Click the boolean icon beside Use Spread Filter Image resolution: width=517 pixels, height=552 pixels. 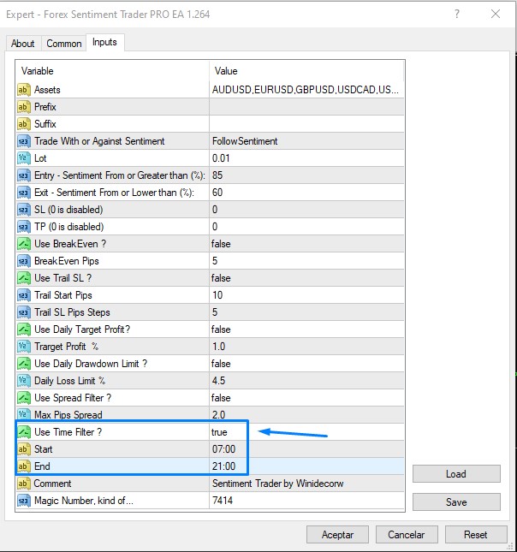coord(24,398)
